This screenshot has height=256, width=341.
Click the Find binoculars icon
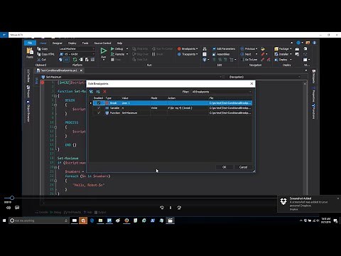[205, 48]
